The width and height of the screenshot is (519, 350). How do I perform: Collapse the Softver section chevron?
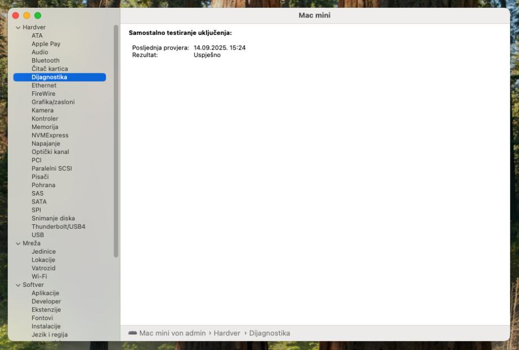[x=18, y=285]
